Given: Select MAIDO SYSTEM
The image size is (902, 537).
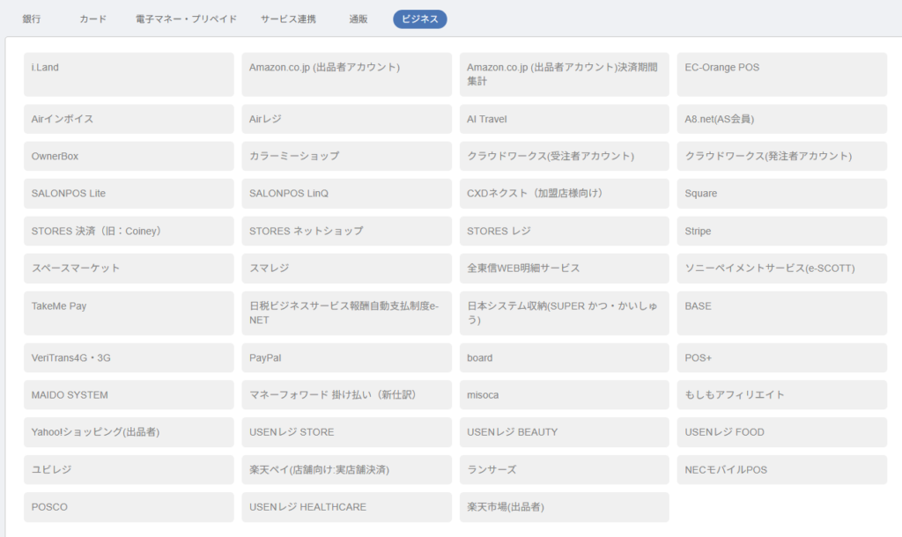Looking at the screenshot, I should point(129,395).
